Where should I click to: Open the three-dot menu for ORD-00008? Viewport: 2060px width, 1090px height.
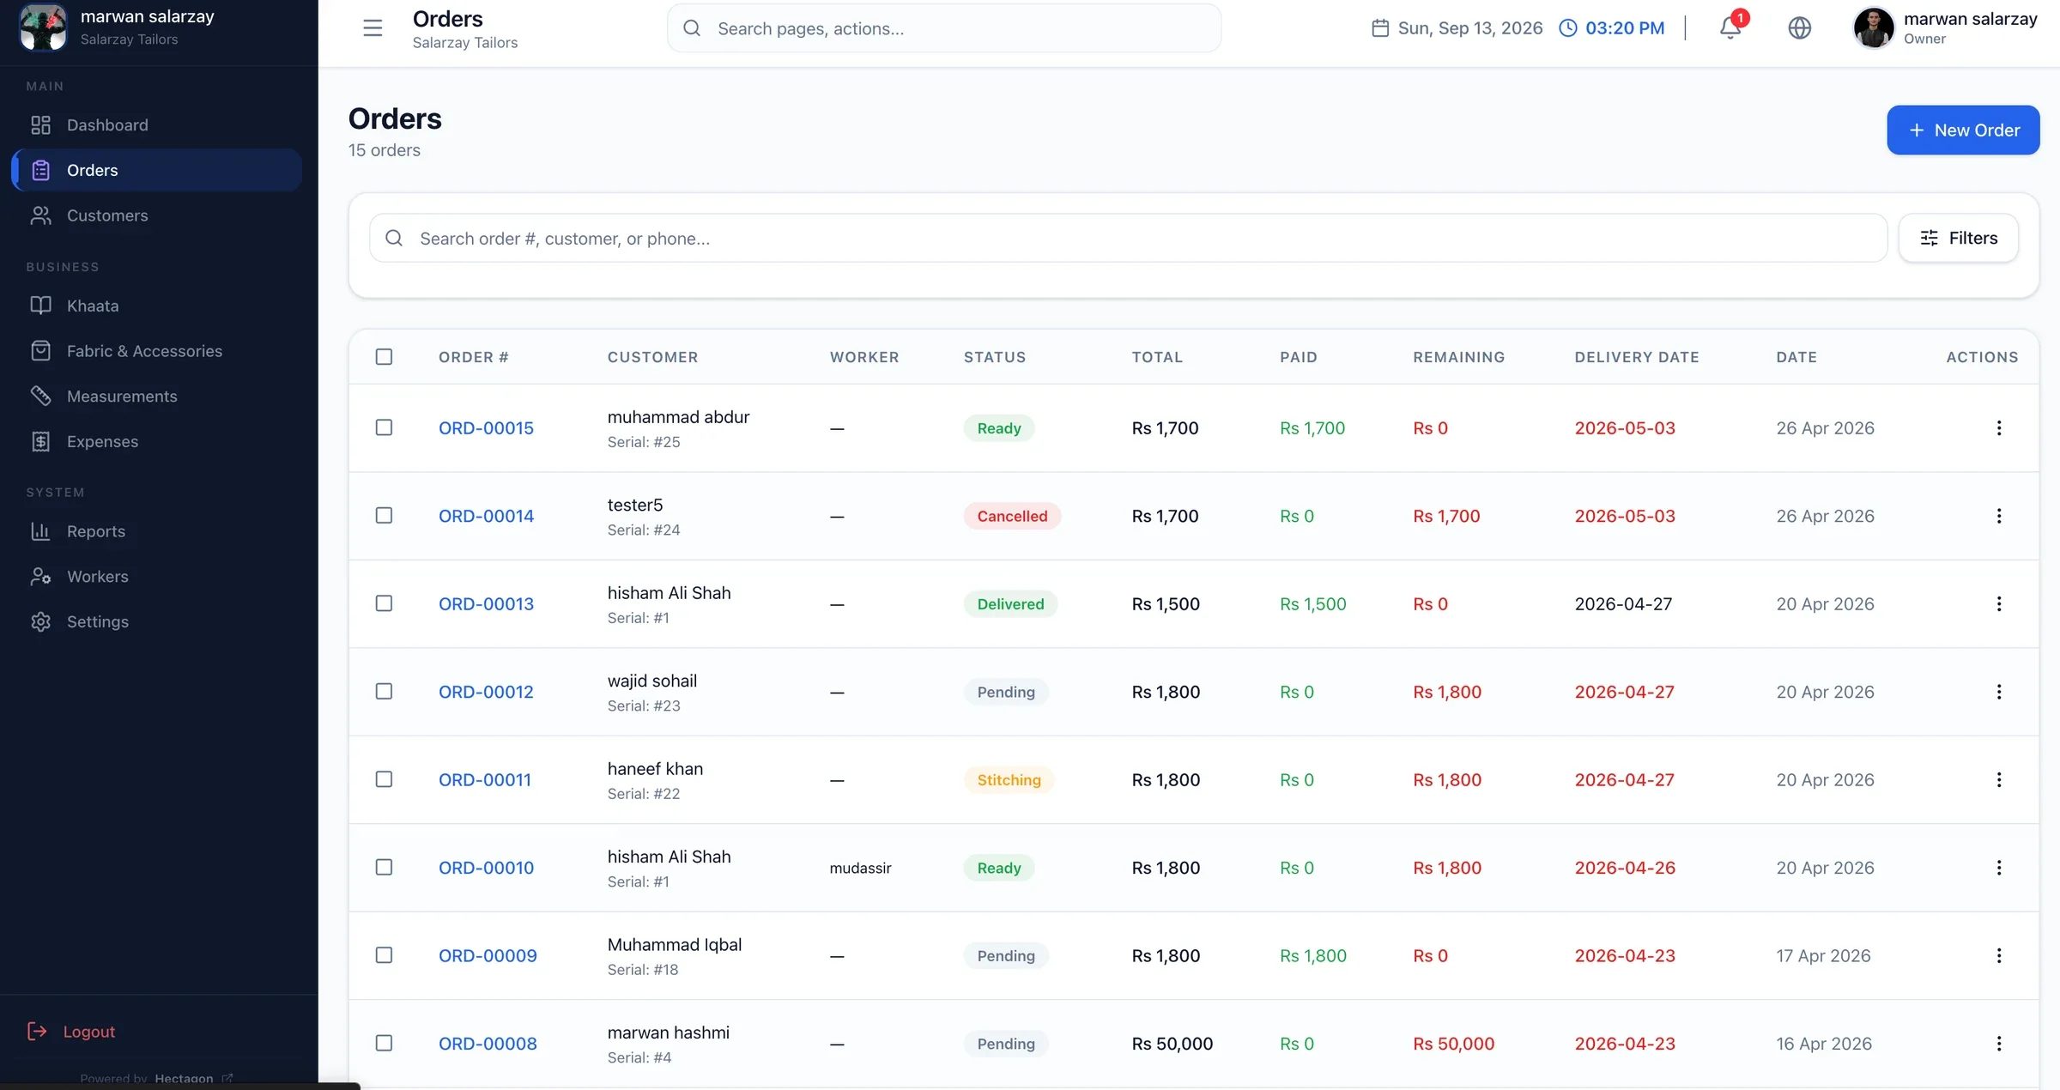point(1999,1044)
